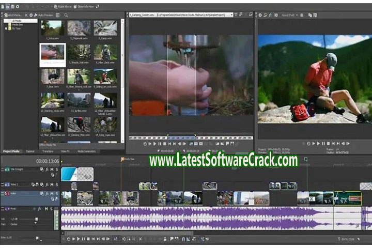Expand the By Type tree node

tap(6, 29)
